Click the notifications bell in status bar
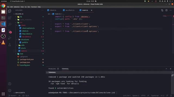 click(171, 96)
